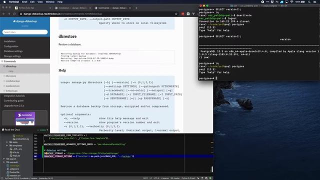Image resolution: width=320 pixels, height=180 pixels.
Task: Expand the listbackups entry in sidebar
Action: [4, 91]
